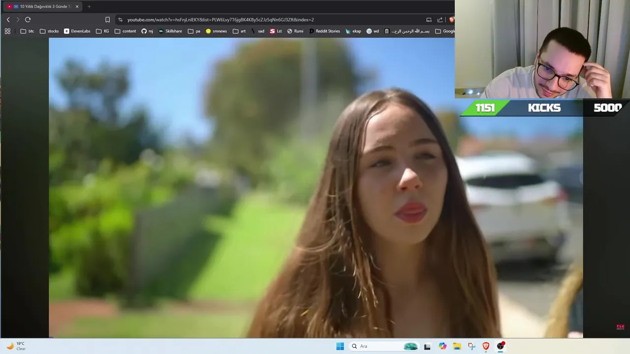Open a new browser tab
The image size is (630, 354).
click(89, 6)
